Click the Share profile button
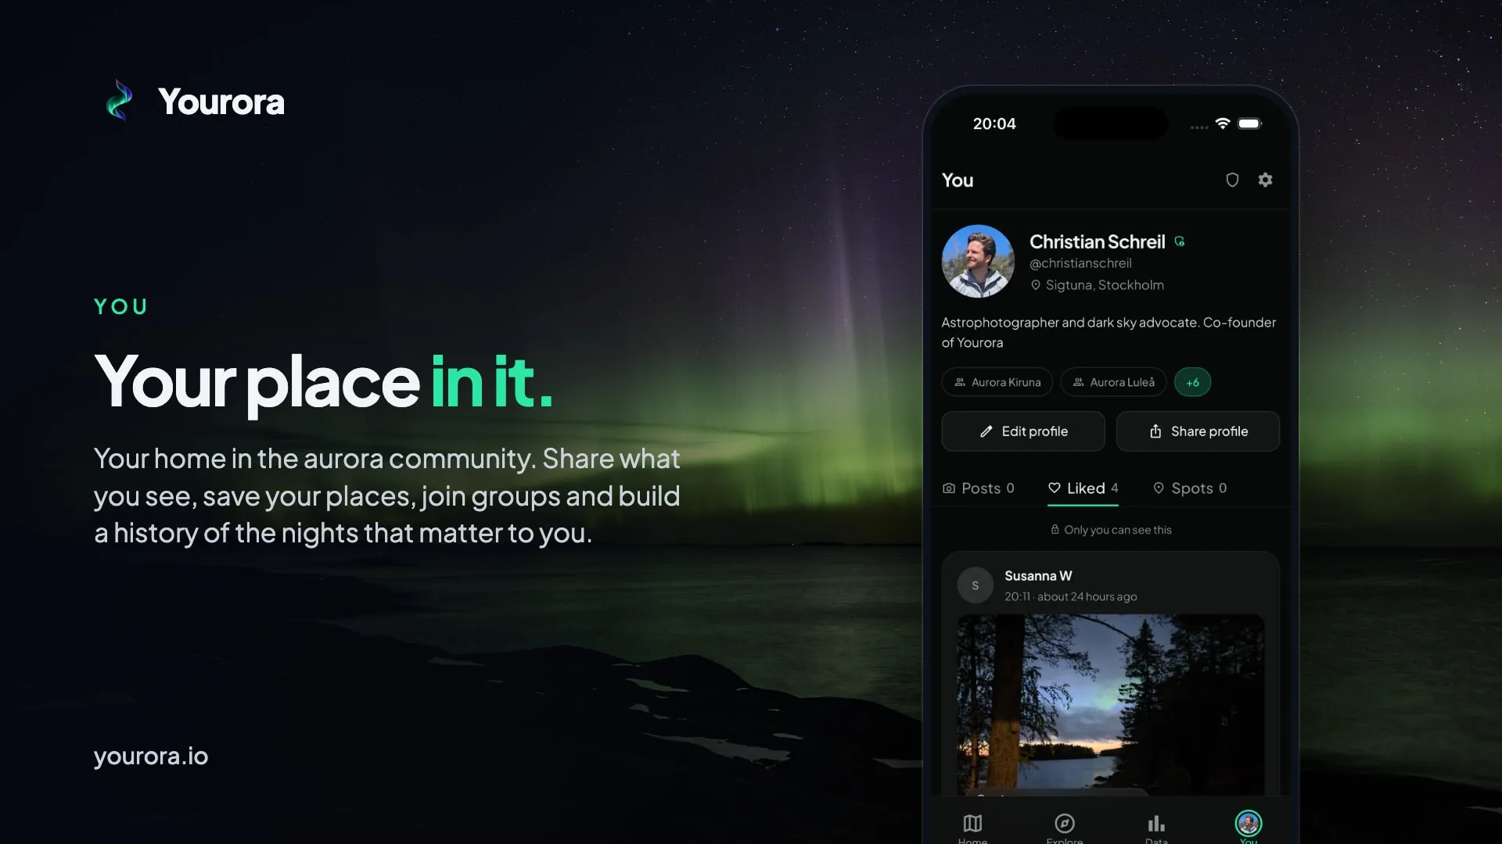This screenshot has height=844, width=1502. coord(1198,431)
